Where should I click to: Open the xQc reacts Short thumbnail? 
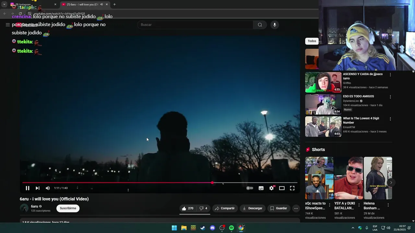(x=319, y=178)
